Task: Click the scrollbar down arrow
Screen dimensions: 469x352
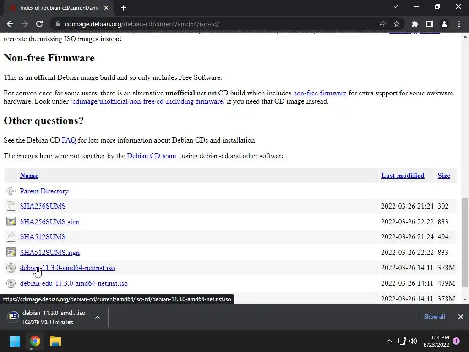Action: click(464, 300)
